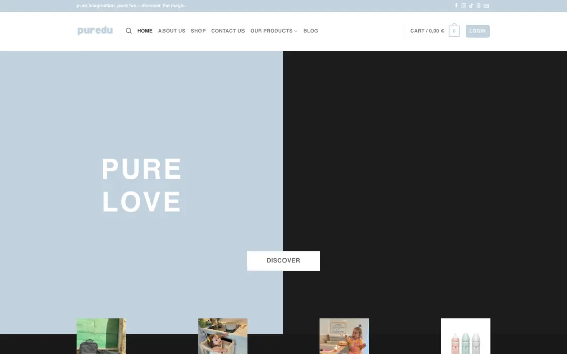
Task: Open the About Us page
Action: click(x=172, y=31)
